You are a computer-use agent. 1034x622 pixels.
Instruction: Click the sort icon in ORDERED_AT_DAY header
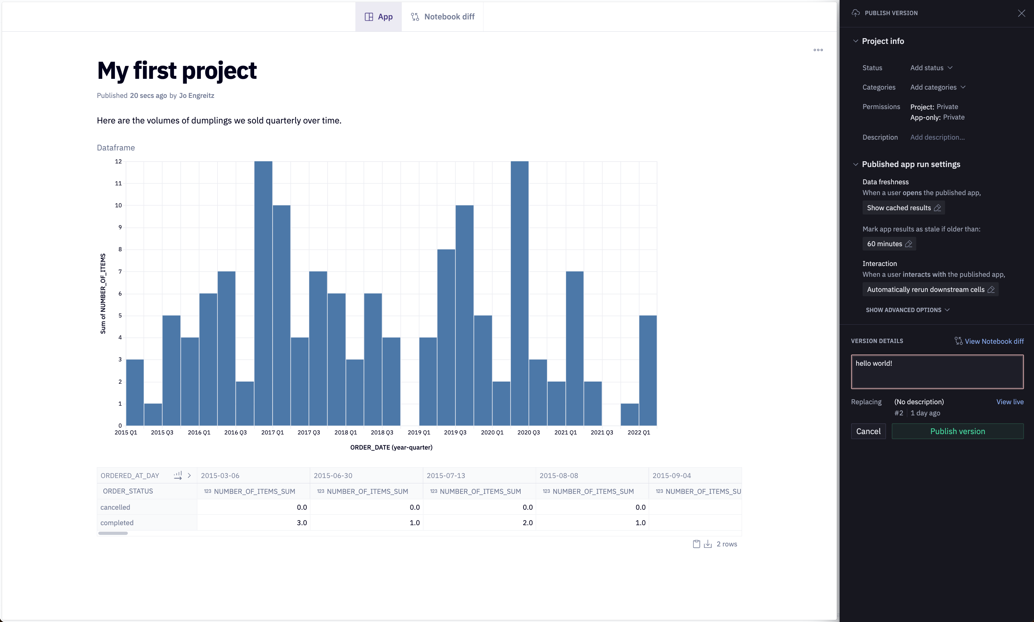(x=178, y=475)
